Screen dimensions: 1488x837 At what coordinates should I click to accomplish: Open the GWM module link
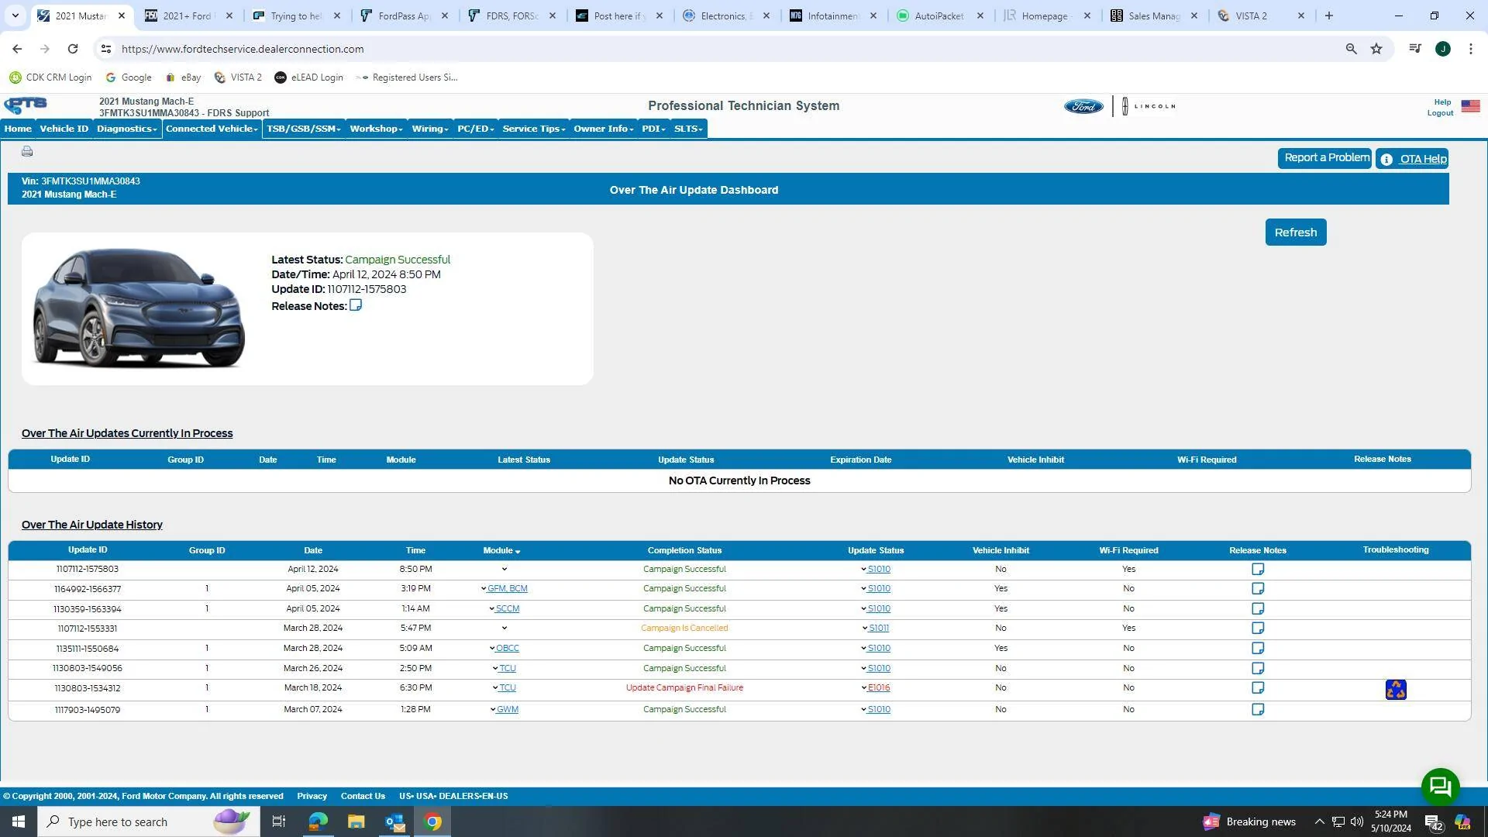pyautogui.click(x=507, y=709)
